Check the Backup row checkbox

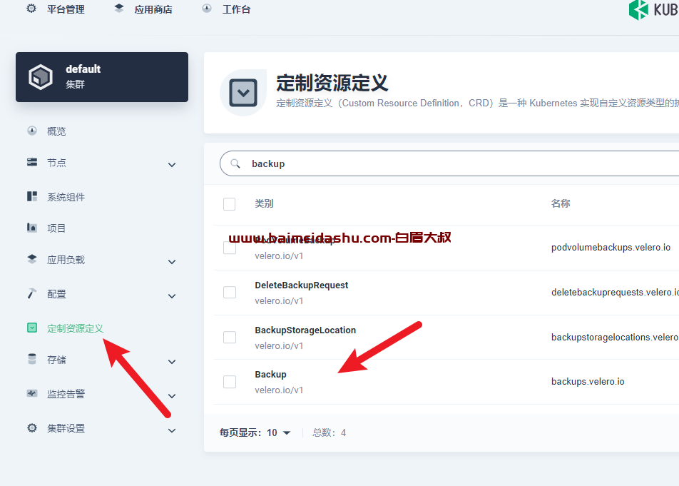click(x=229, y=382)
